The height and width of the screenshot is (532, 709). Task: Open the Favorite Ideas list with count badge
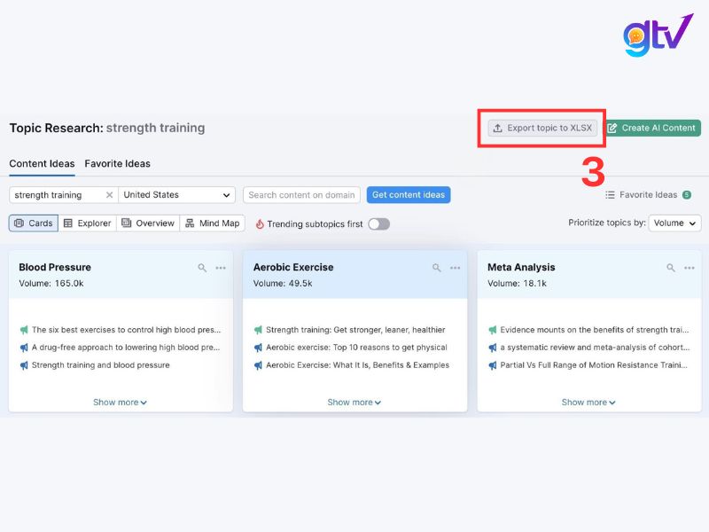click(x=647, y=195)
